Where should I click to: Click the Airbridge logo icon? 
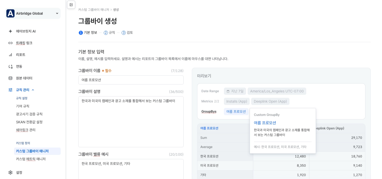pos(10,13)
